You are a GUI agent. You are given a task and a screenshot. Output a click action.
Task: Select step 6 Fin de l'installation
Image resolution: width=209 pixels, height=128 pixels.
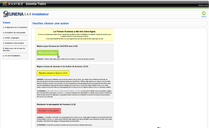tap(12, 56)
